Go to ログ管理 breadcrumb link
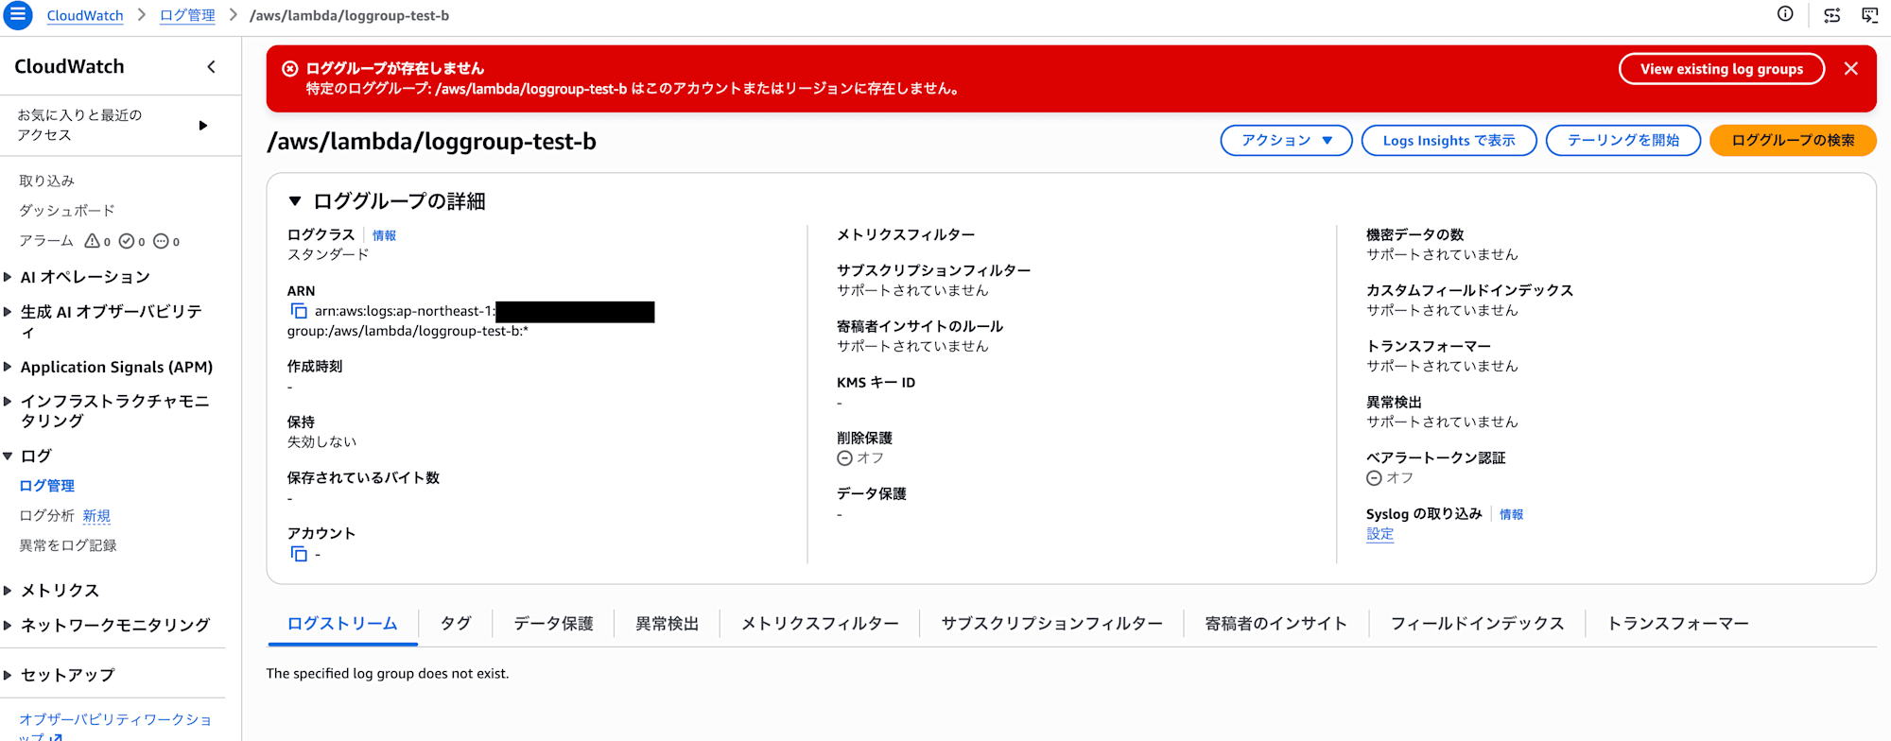This screenshot has height=741, width=1891. coord(187,15)
